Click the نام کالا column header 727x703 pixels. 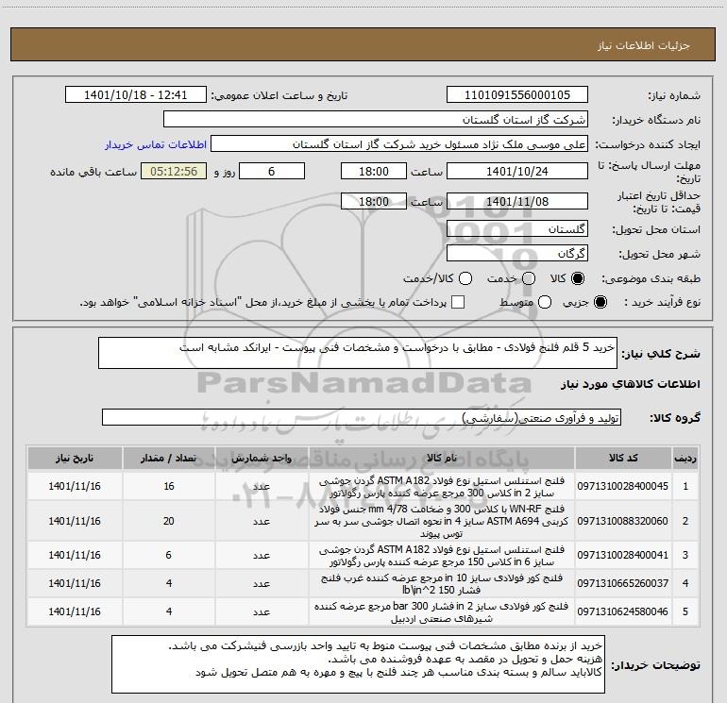point(442,458)
